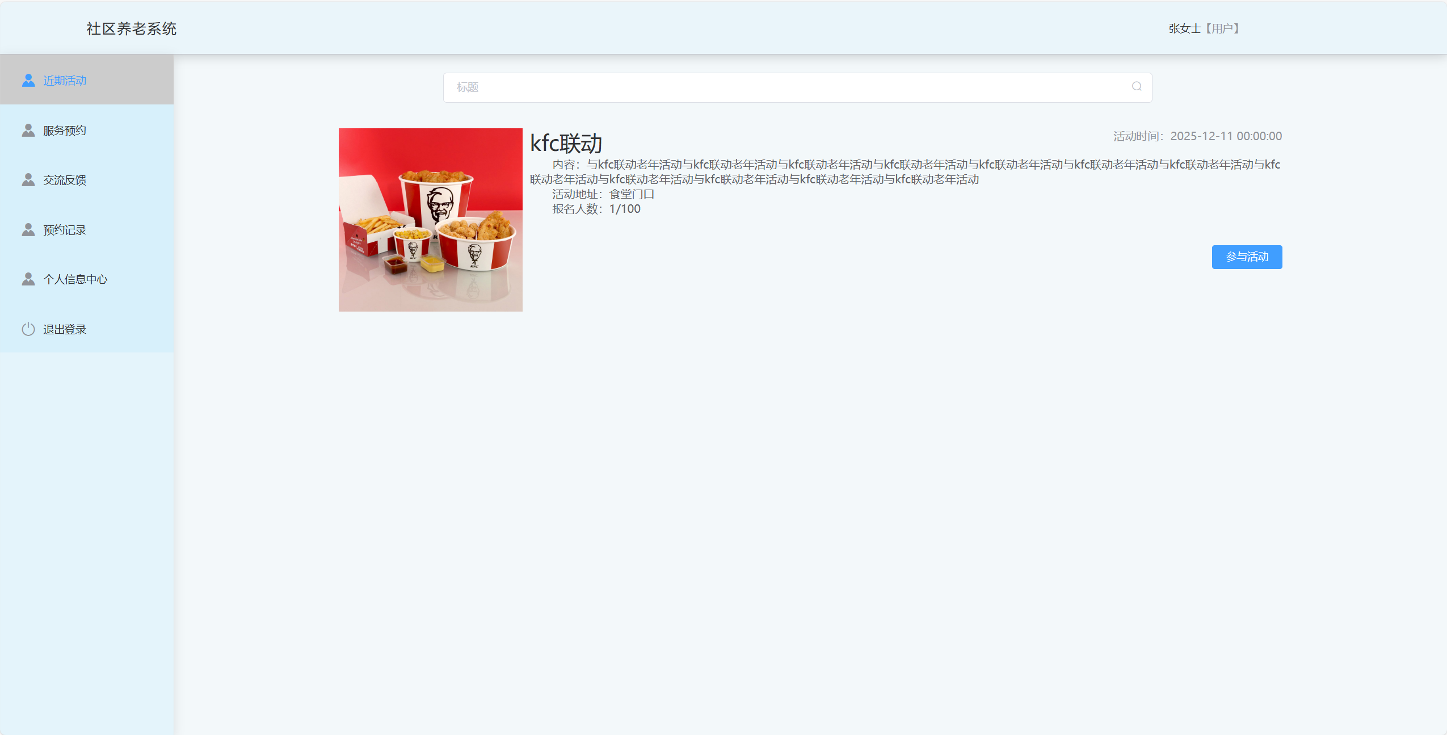Click the 报名人数 1/100 counter text
The width and height of the screenshot is (1447, 735).
pos(595,208)
